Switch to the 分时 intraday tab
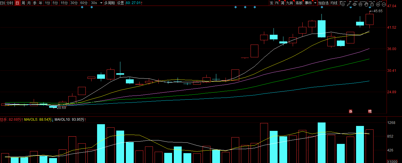Screen dimensions: 402x163 click(x=10, y=3)
